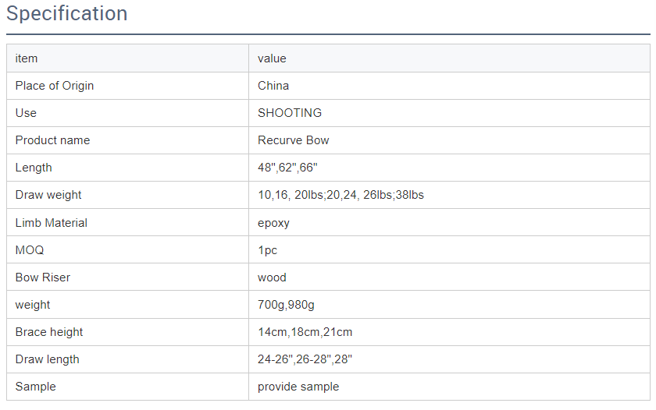Select the 700g,980g weight value

point(286,305)
